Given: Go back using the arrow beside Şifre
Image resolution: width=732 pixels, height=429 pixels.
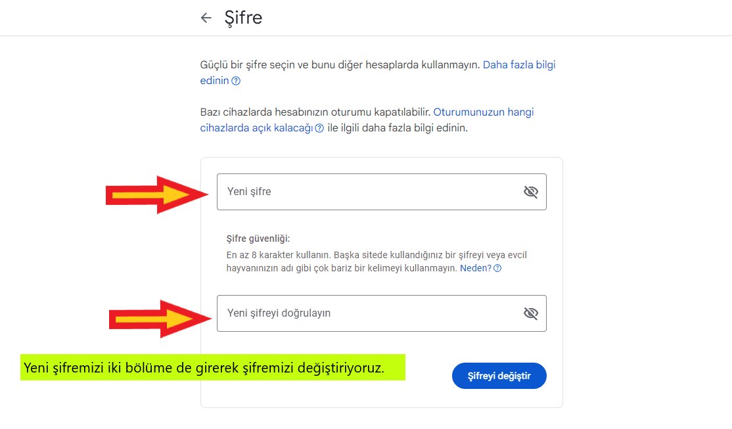Looking at the screenshot, I should point(206,18).
